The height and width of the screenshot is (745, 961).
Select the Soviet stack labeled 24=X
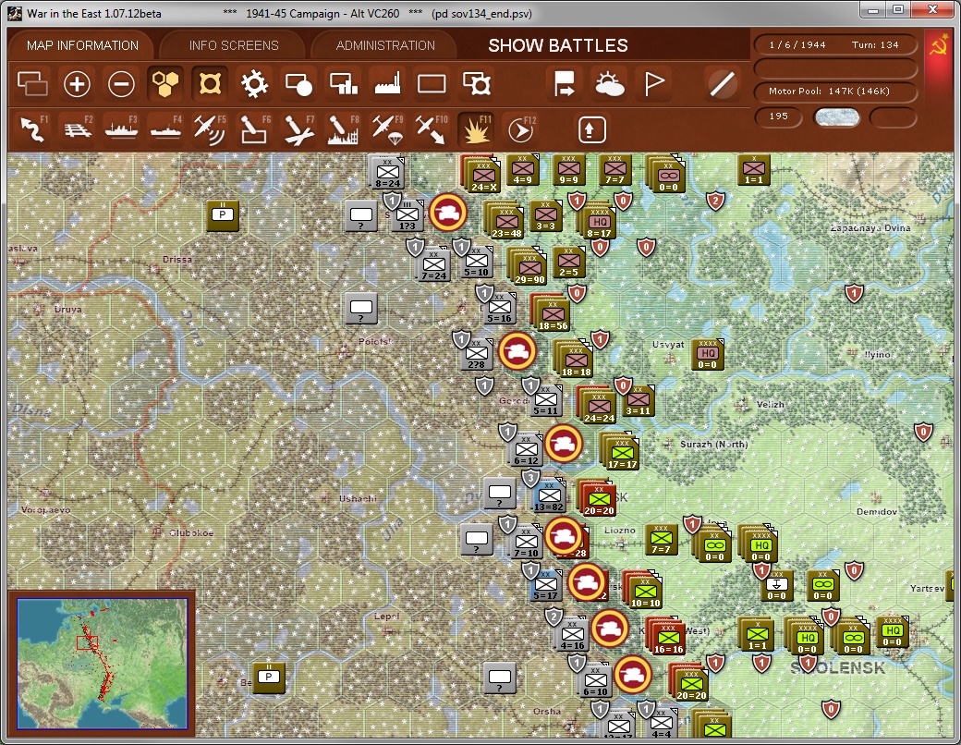pyautogui.click(x=483, y=176)
